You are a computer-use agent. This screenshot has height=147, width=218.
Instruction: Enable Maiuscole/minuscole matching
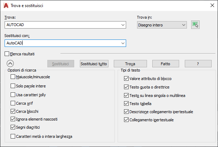(x=13, y=77)
